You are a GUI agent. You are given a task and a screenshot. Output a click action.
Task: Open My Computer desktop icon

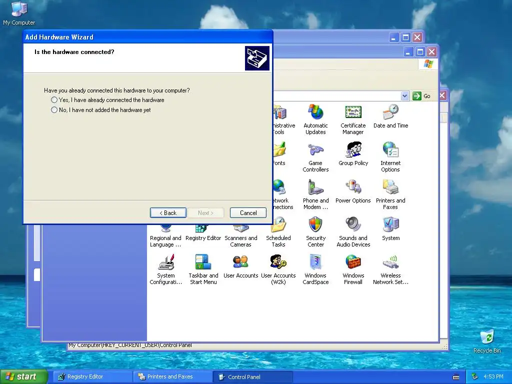tap(19, 13)
